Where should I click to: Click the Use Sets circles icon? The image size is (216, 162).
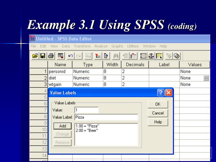pyautogui.click(x=177, y=56)
